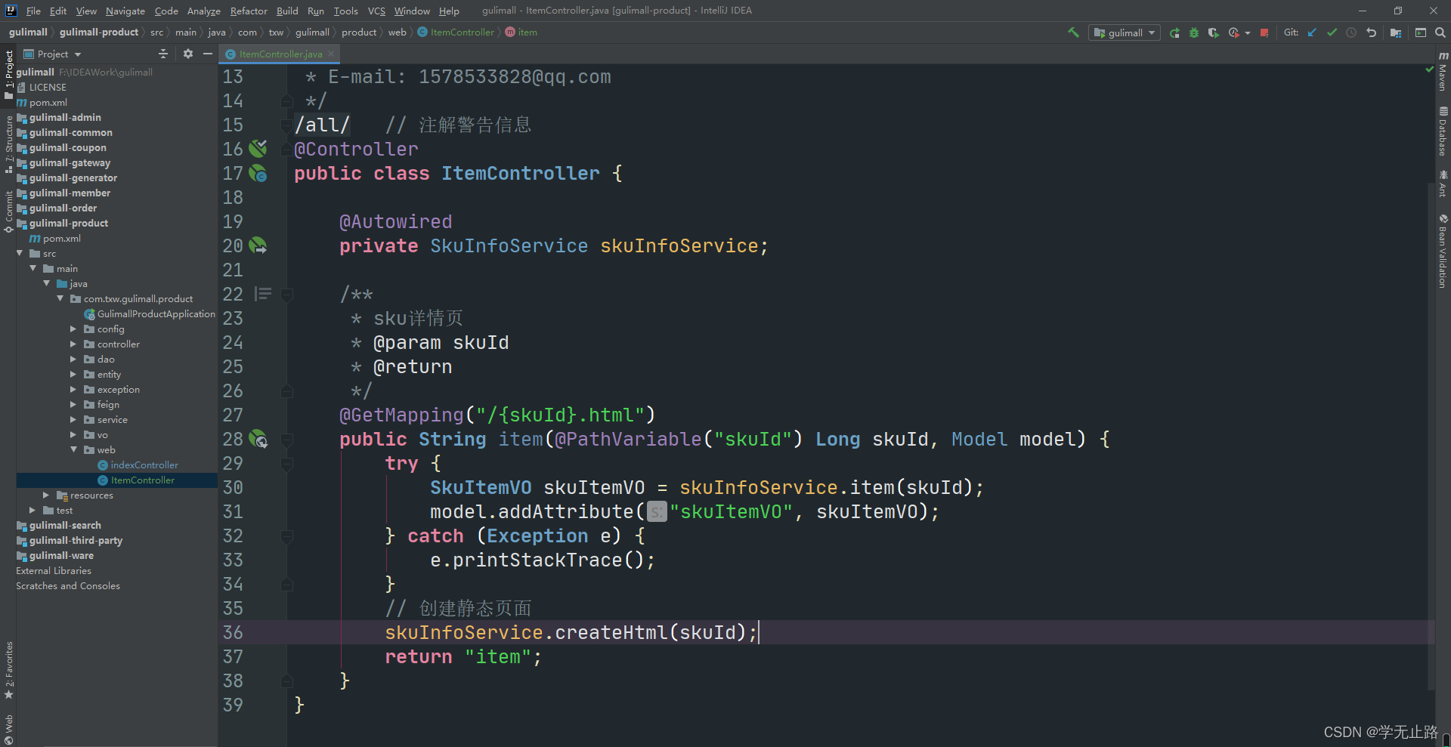Open the VCS menu
Viewport: 1451px width, 747px height.
tap(376, 11)
